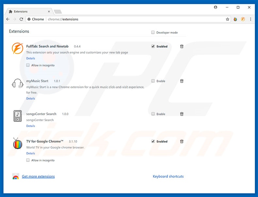Remove TV for Google Chrome via trash icon

182,141
